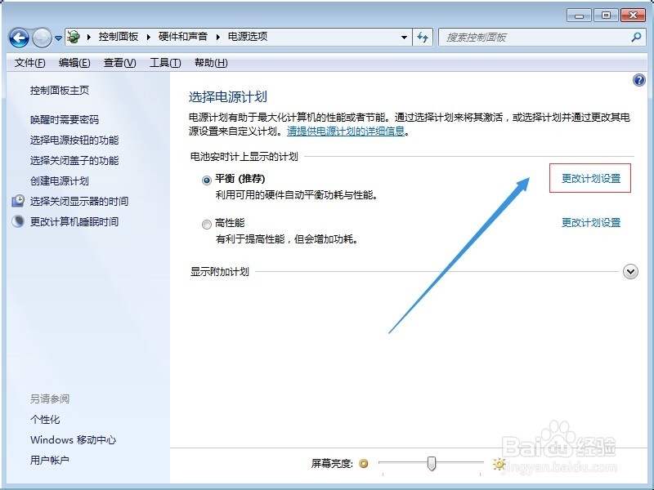This screenshot has width=654, height=490.
Task: Select the 平衡(推荐) power plan
Action: click(x=208, y=178)
